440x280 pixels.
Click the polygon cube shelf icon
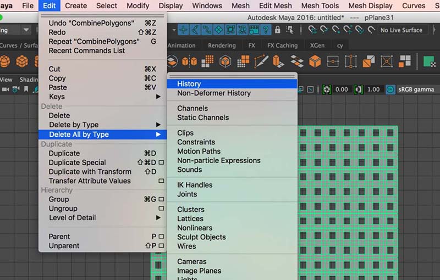(x=23, y=61)
